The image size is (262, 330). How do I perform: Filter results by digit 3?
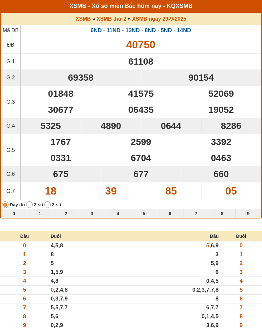[x=92, y=214]
